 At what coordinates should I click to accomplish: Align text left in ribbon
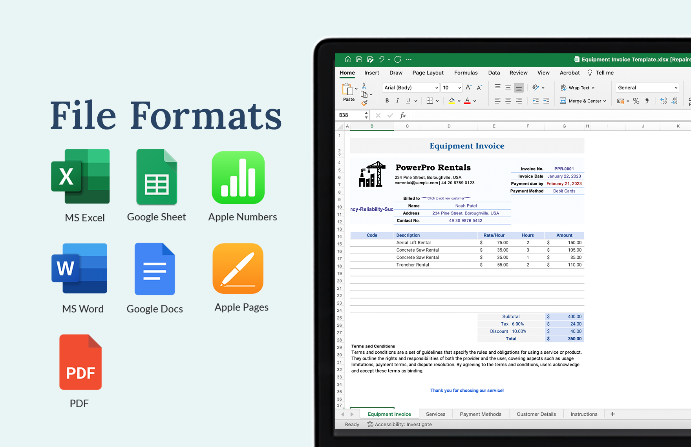[497, 101]
